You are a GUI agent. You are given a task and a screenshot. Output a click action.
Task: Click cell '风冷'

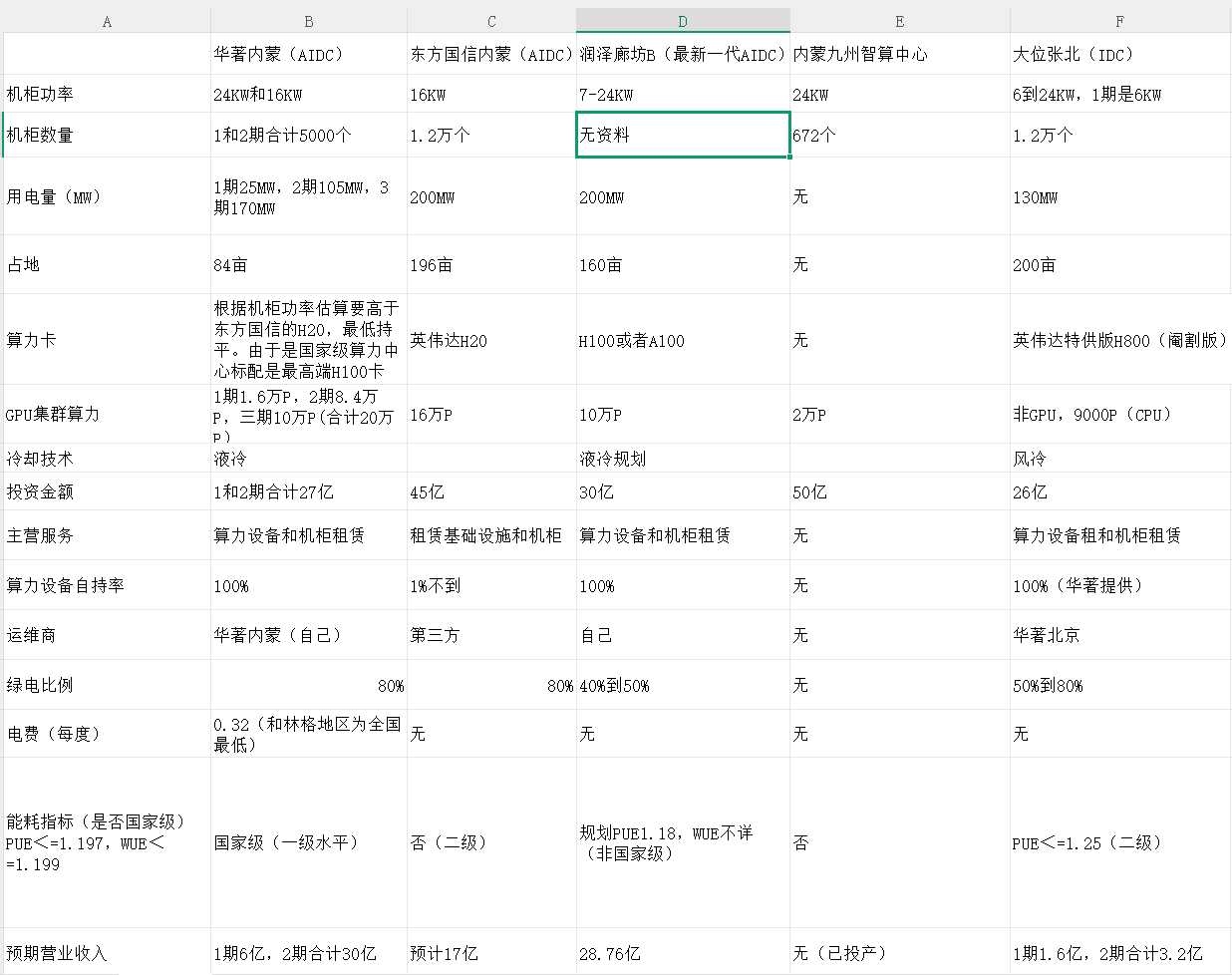(1120, 458)
